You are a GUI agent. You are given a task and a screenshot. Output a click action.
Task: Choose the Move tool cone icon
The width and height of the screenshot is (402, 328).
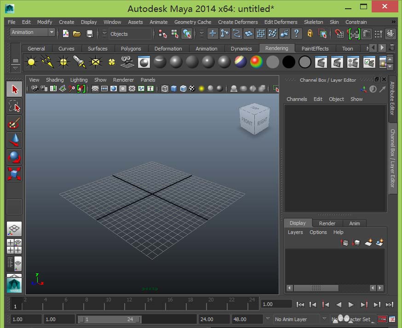(x=14, y=140)
